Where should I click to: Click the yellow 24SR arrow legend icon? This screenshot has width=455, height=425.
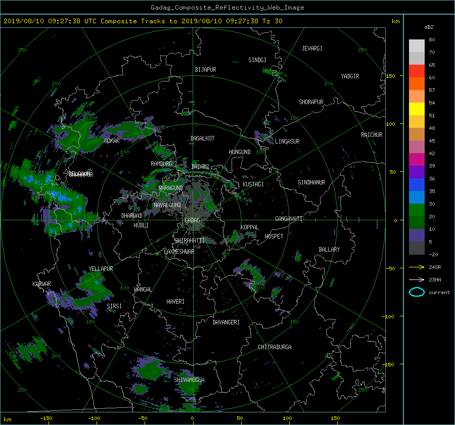click(x=417, y=267)
